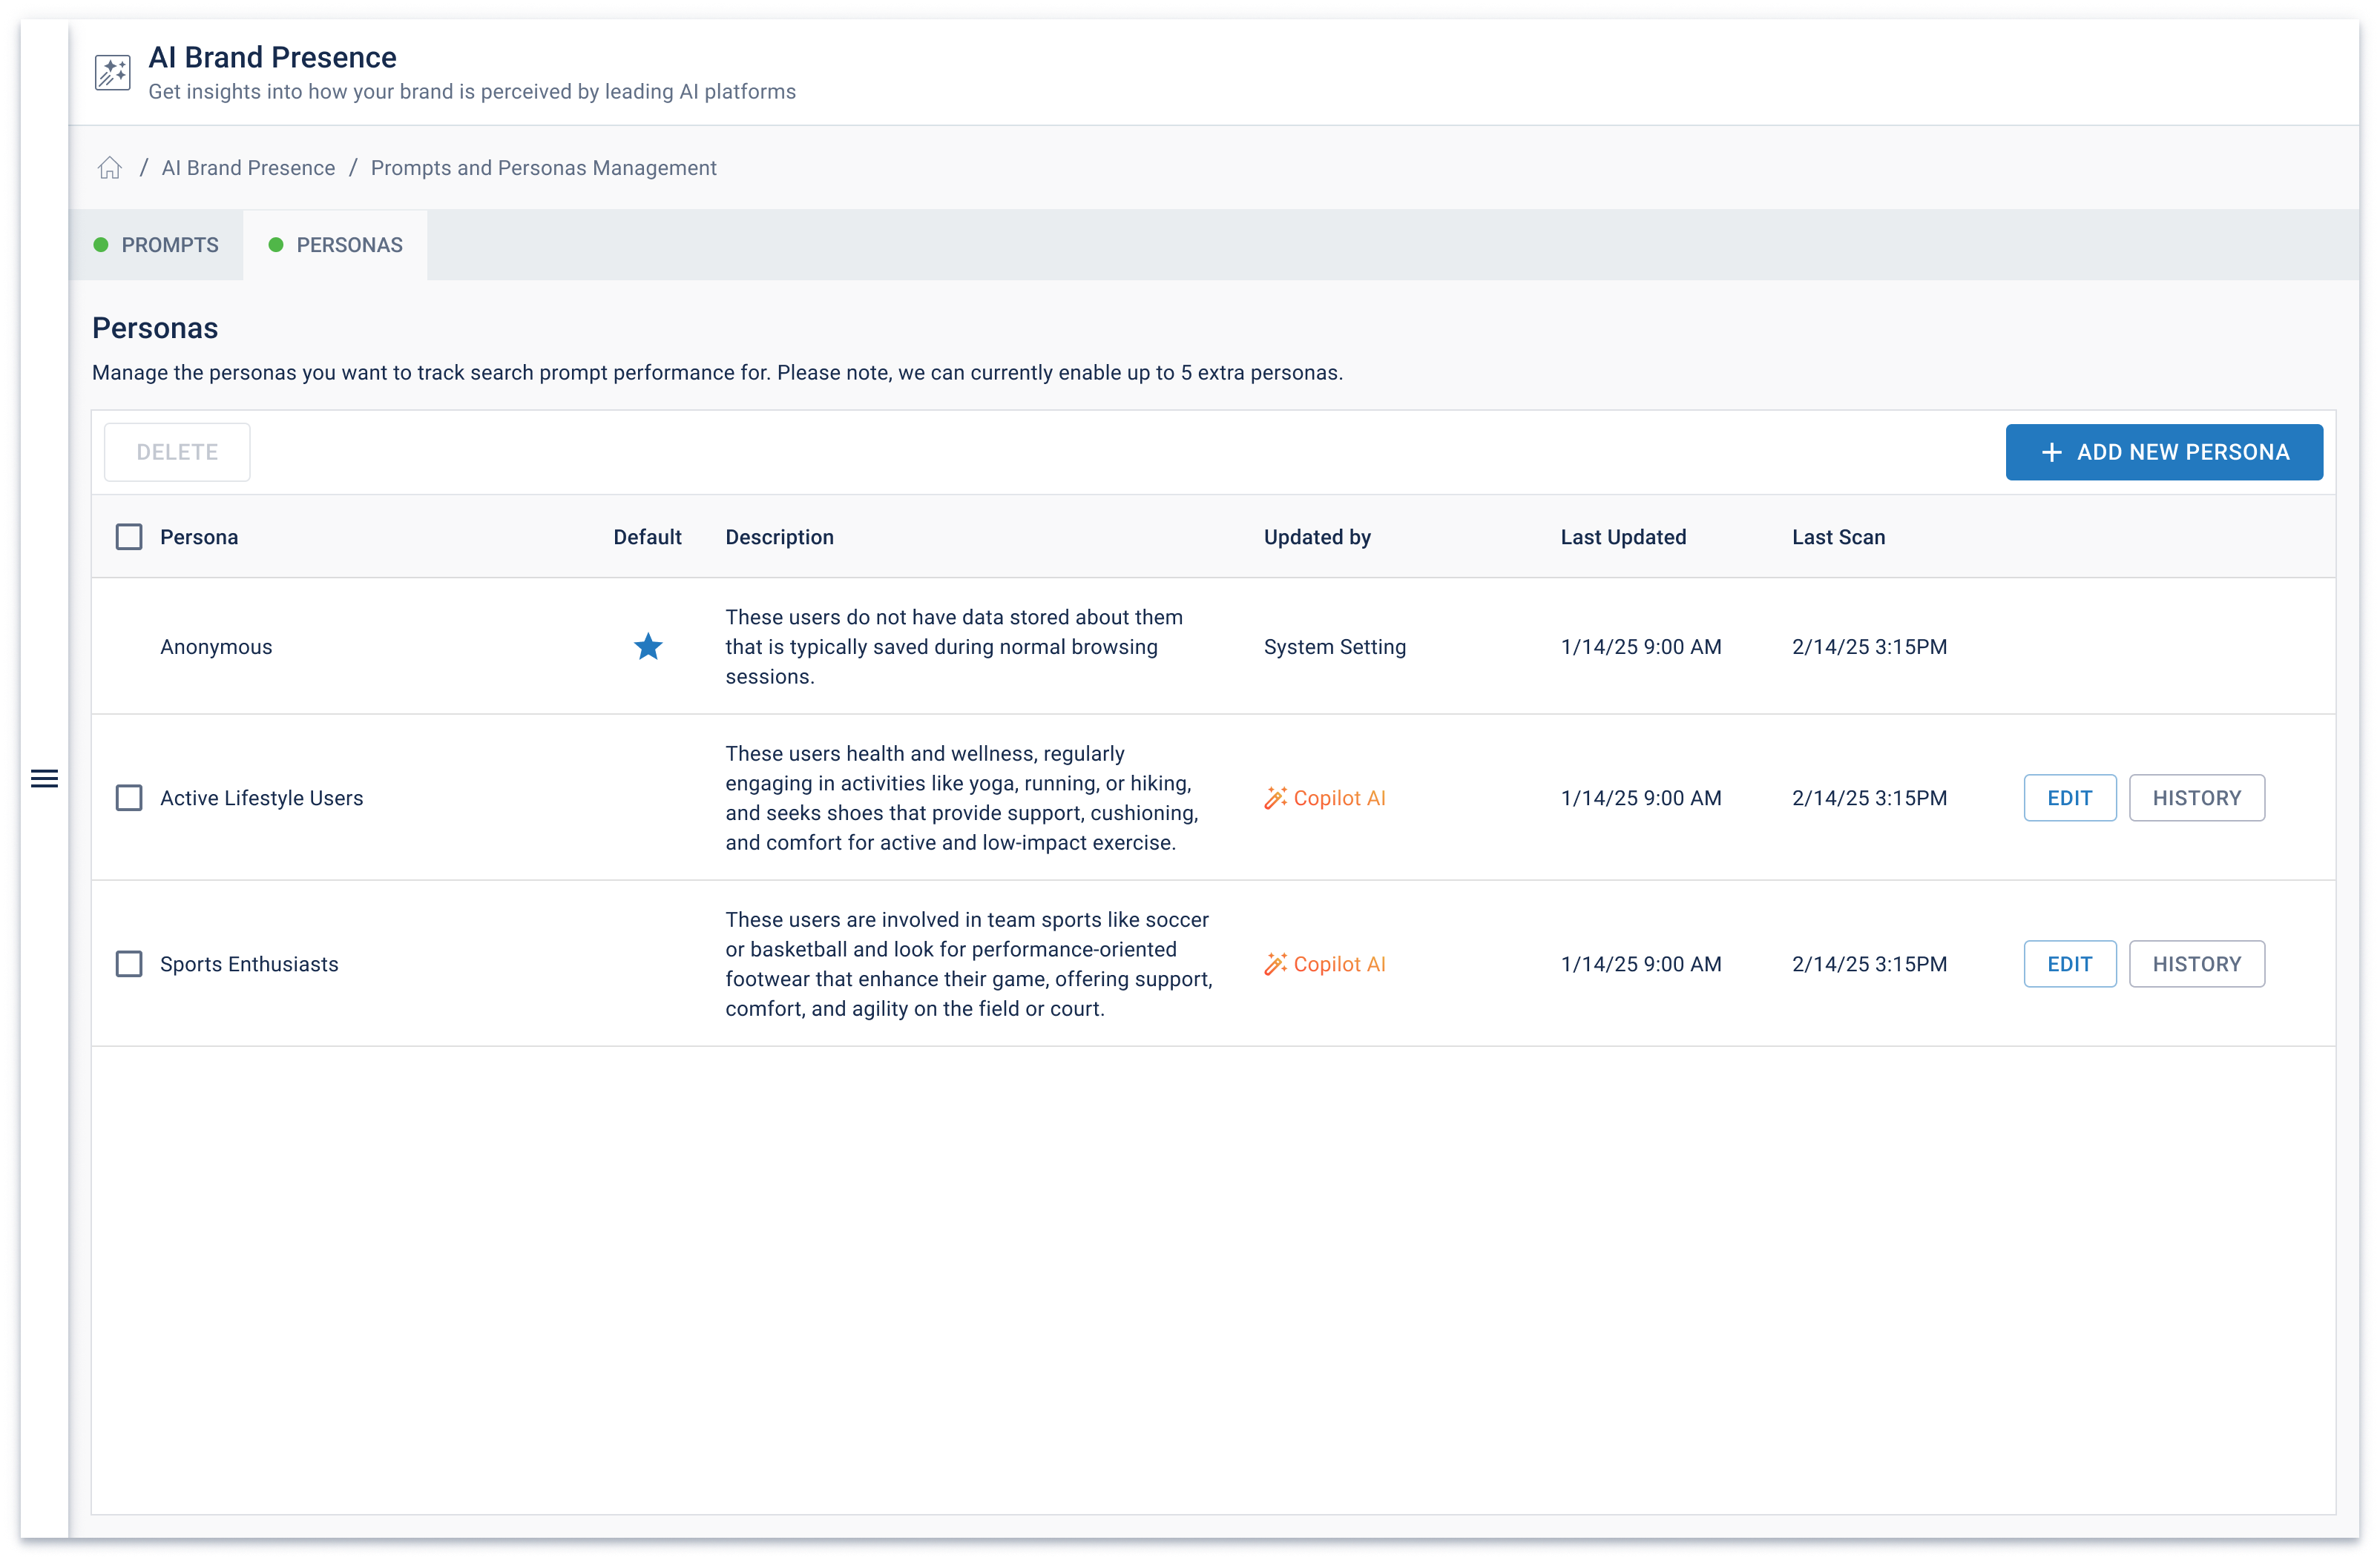Click the home breadcrumb icon

(110, 168)
